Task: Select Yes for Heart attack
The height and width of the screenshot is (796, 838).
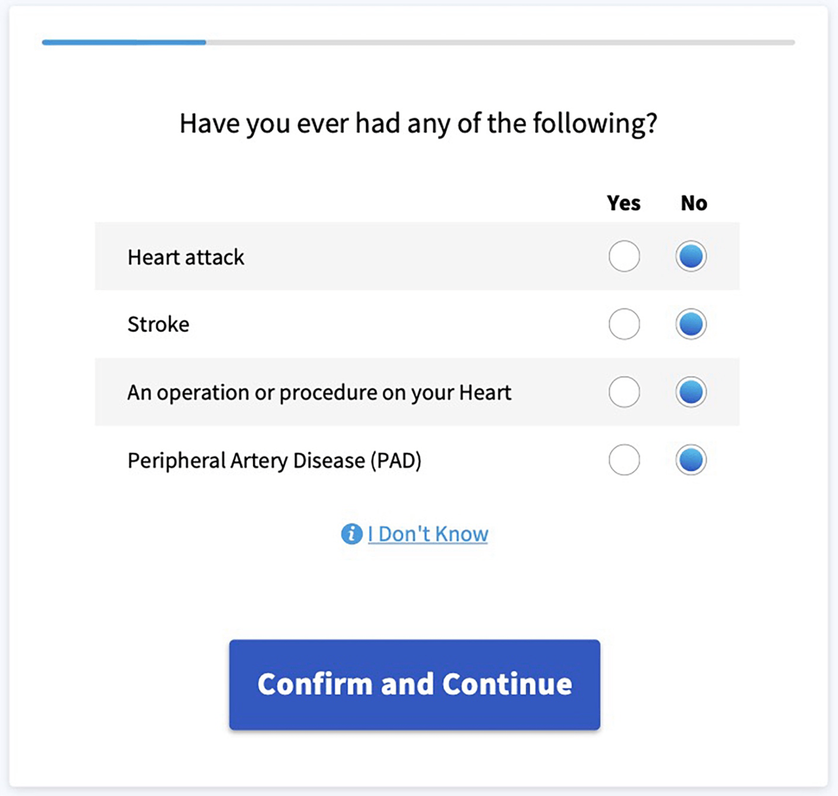Action: point(624,256)
